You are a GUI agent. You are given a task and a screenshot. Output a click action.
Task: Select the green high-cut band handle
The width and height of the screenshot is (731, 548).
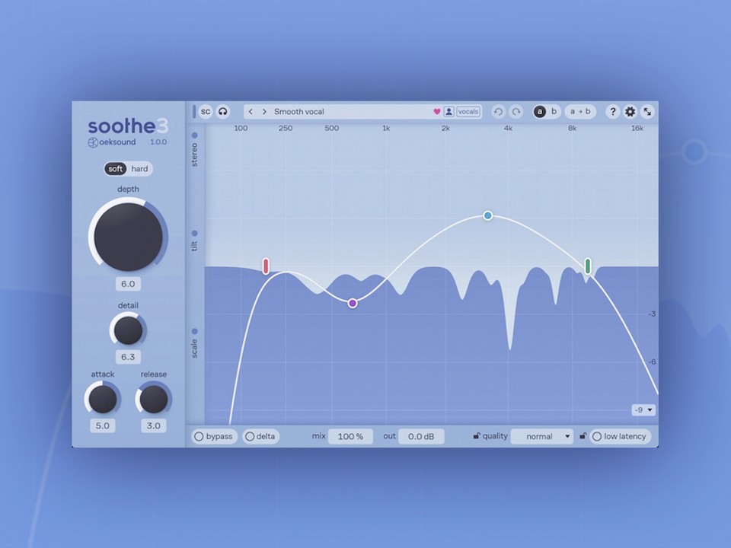click(x=588, y=266)
